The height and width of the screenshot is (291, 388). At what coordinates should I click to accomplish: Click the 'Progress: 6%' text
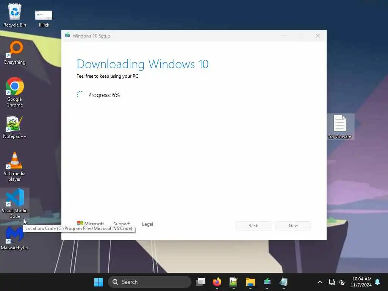pyautogui.click(x=104, y=95)
